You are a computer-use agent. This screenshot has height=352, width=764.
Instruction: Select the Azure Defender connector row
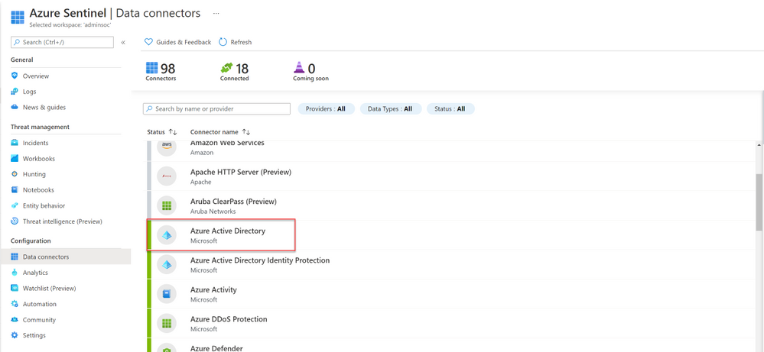click(451, 346)
